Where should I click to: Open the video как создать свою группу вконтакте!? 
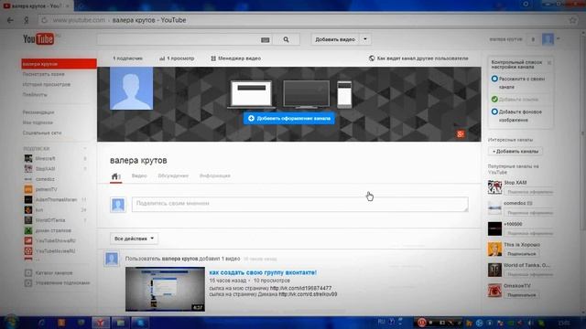point(263,272)
